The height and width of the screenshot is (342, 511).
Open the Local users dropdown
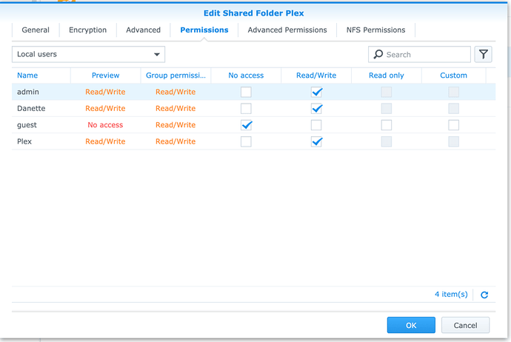pyautogui.click(x=88, y=54)
